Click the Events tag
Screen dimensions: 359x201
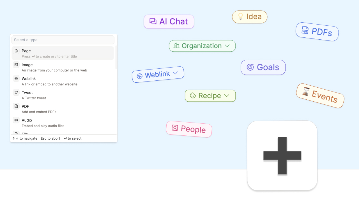(320, 96)
